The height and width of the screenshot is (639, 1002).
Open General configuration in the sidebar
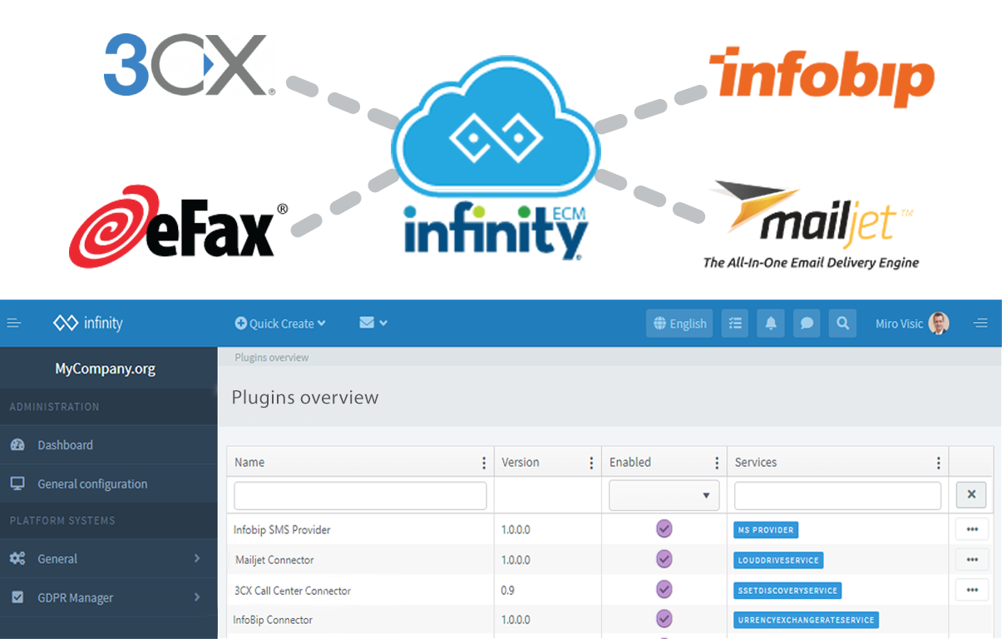(x=109, y=483)
